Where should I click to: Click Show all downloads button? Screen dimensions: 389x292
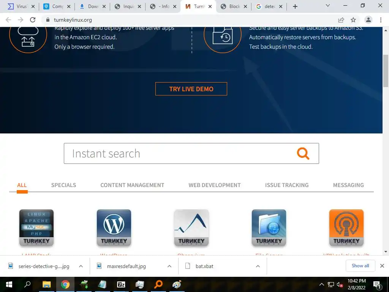360,266
